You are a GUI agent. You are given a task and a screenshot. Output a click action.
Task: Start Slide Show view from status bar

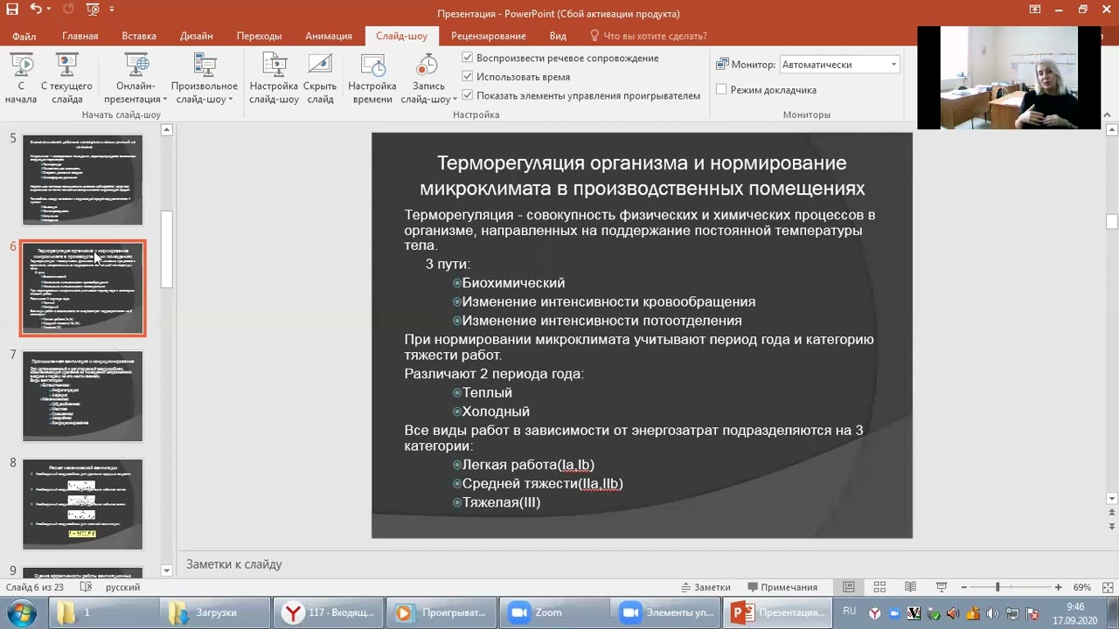tap(942, 587)
